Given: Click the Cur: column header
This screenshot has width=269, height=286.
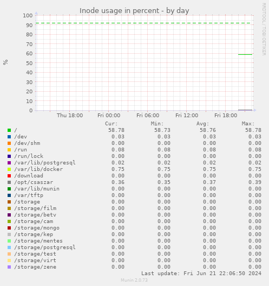Looking at the screenshot, I should coord(111,124).
